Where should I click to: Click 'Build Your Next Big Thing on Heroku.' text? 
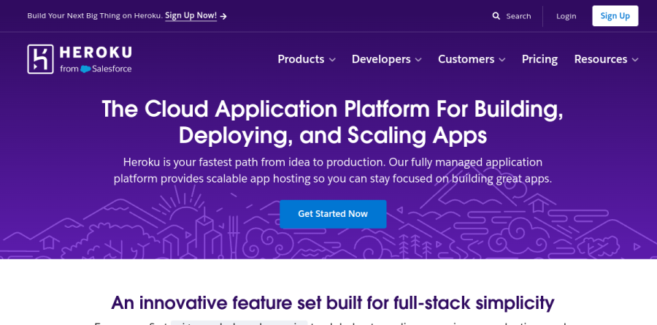(95, 16)
